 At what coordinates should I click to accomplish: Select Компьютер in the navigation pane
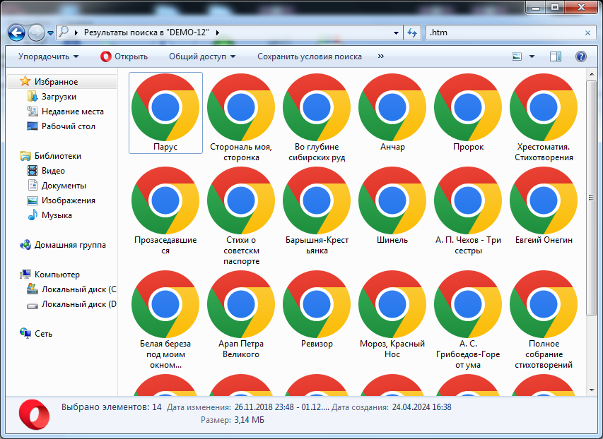(57, 275)
